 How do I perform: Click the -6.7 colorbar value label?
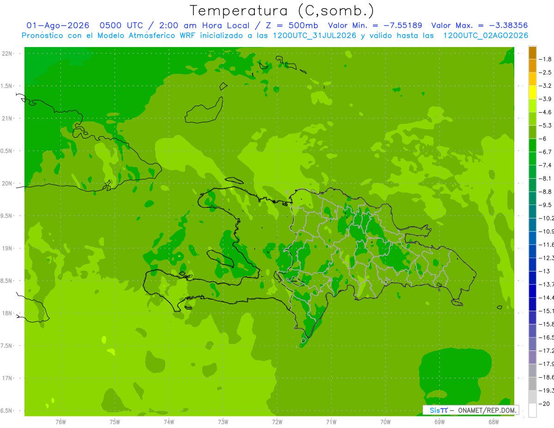(545, 152)
